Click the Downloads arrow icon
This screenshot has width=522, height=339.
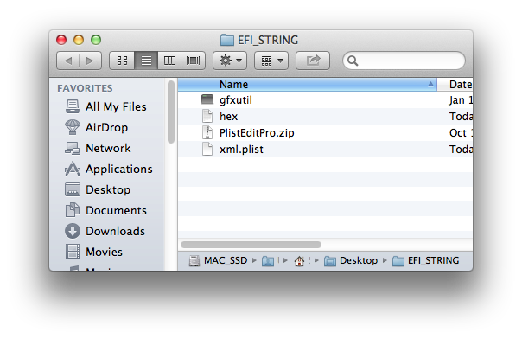[73, 231]
